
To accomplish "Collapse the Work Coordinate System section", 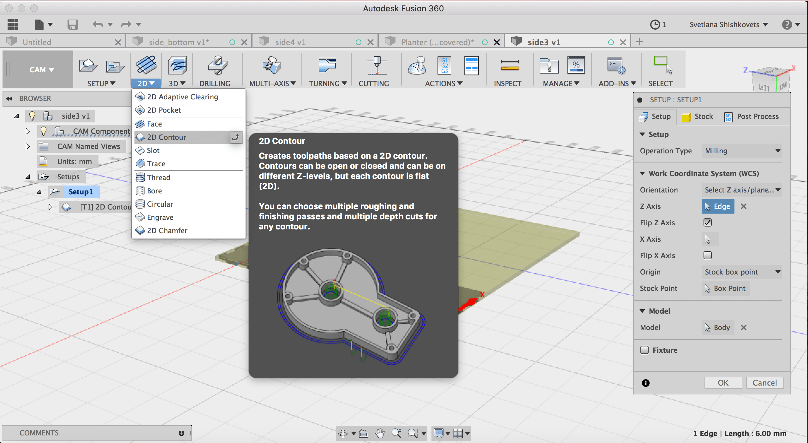I will (x=642, y=174).
